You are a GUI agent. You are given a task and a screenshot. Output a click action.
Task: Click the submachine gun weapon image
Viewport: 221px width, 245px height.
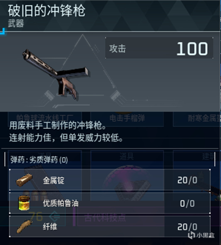pos(55,74)
